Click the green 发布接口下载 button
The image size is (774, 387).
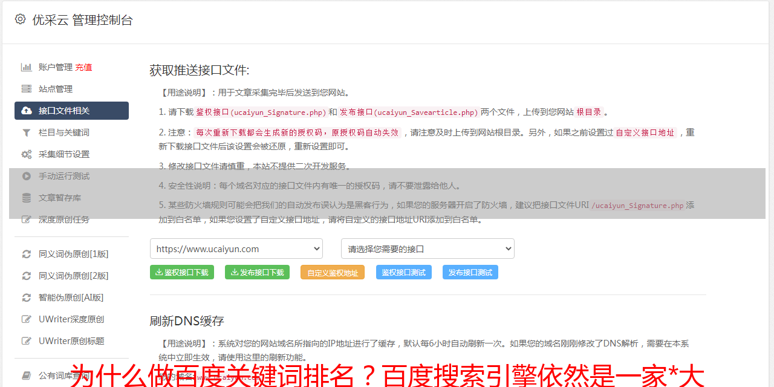(x=258, y=272)
